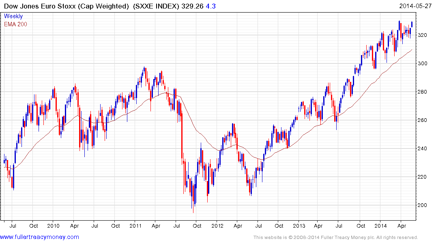Click the 240 price axis label

[x=422, y=148]
